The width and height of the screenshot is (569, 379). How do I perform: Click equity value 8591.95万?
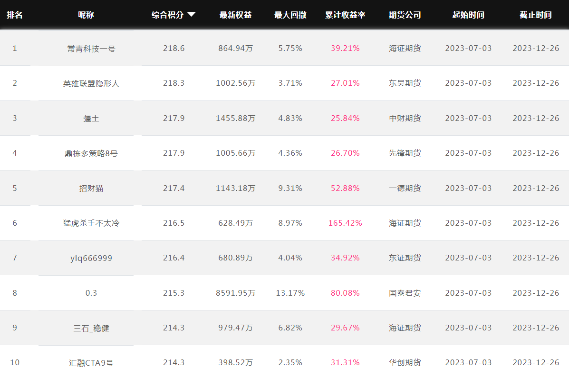coord(235,293)
